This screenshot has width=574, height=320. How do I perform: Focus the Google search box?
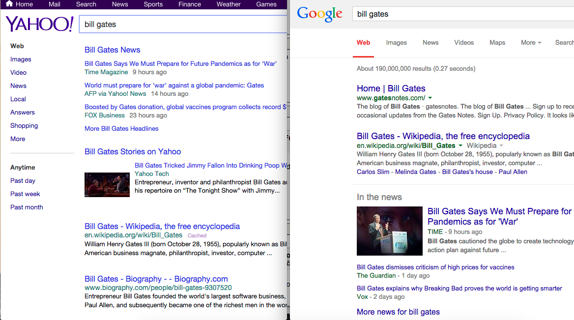pyautogui.click(x=463, y=14)
